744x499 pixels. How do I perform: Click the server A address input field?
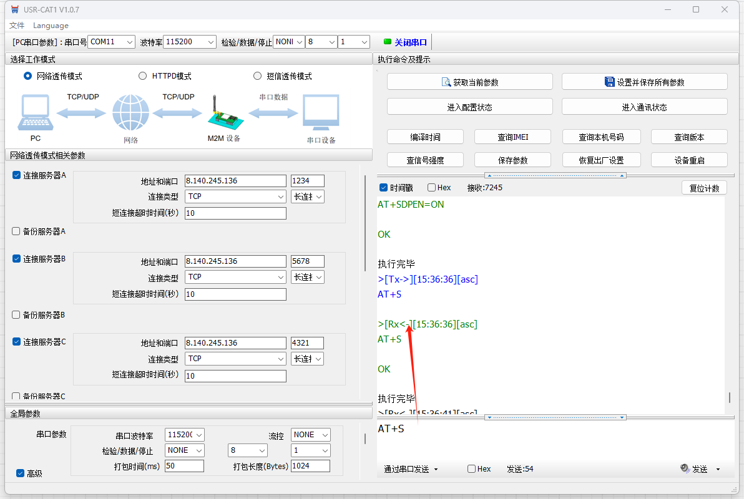(235, 181)
